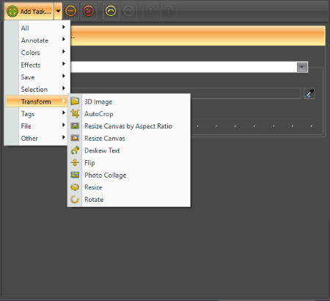
Task: Select Resize Canvas by Aspect Ratio
Action: [129, 126]
